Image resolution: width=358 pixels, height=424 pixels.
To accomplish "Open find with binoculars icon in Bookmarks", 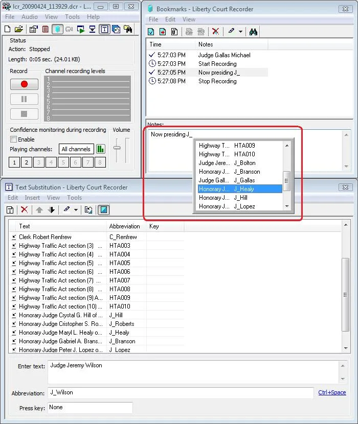I will [x=253, y=32].
